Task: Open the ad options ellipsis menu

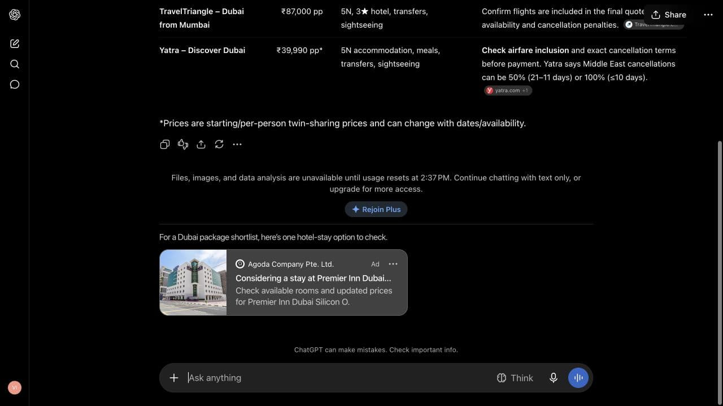Action: pos(393,264)
